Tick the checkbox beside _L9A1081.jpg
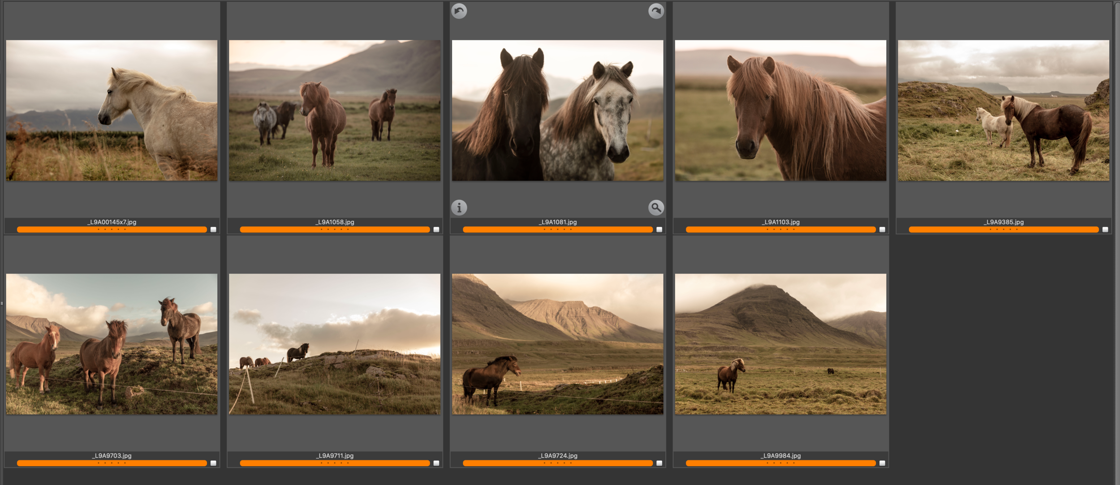The height and width of the screenshot is (485, 1120). pyautogui.click(x=659, y=230)
